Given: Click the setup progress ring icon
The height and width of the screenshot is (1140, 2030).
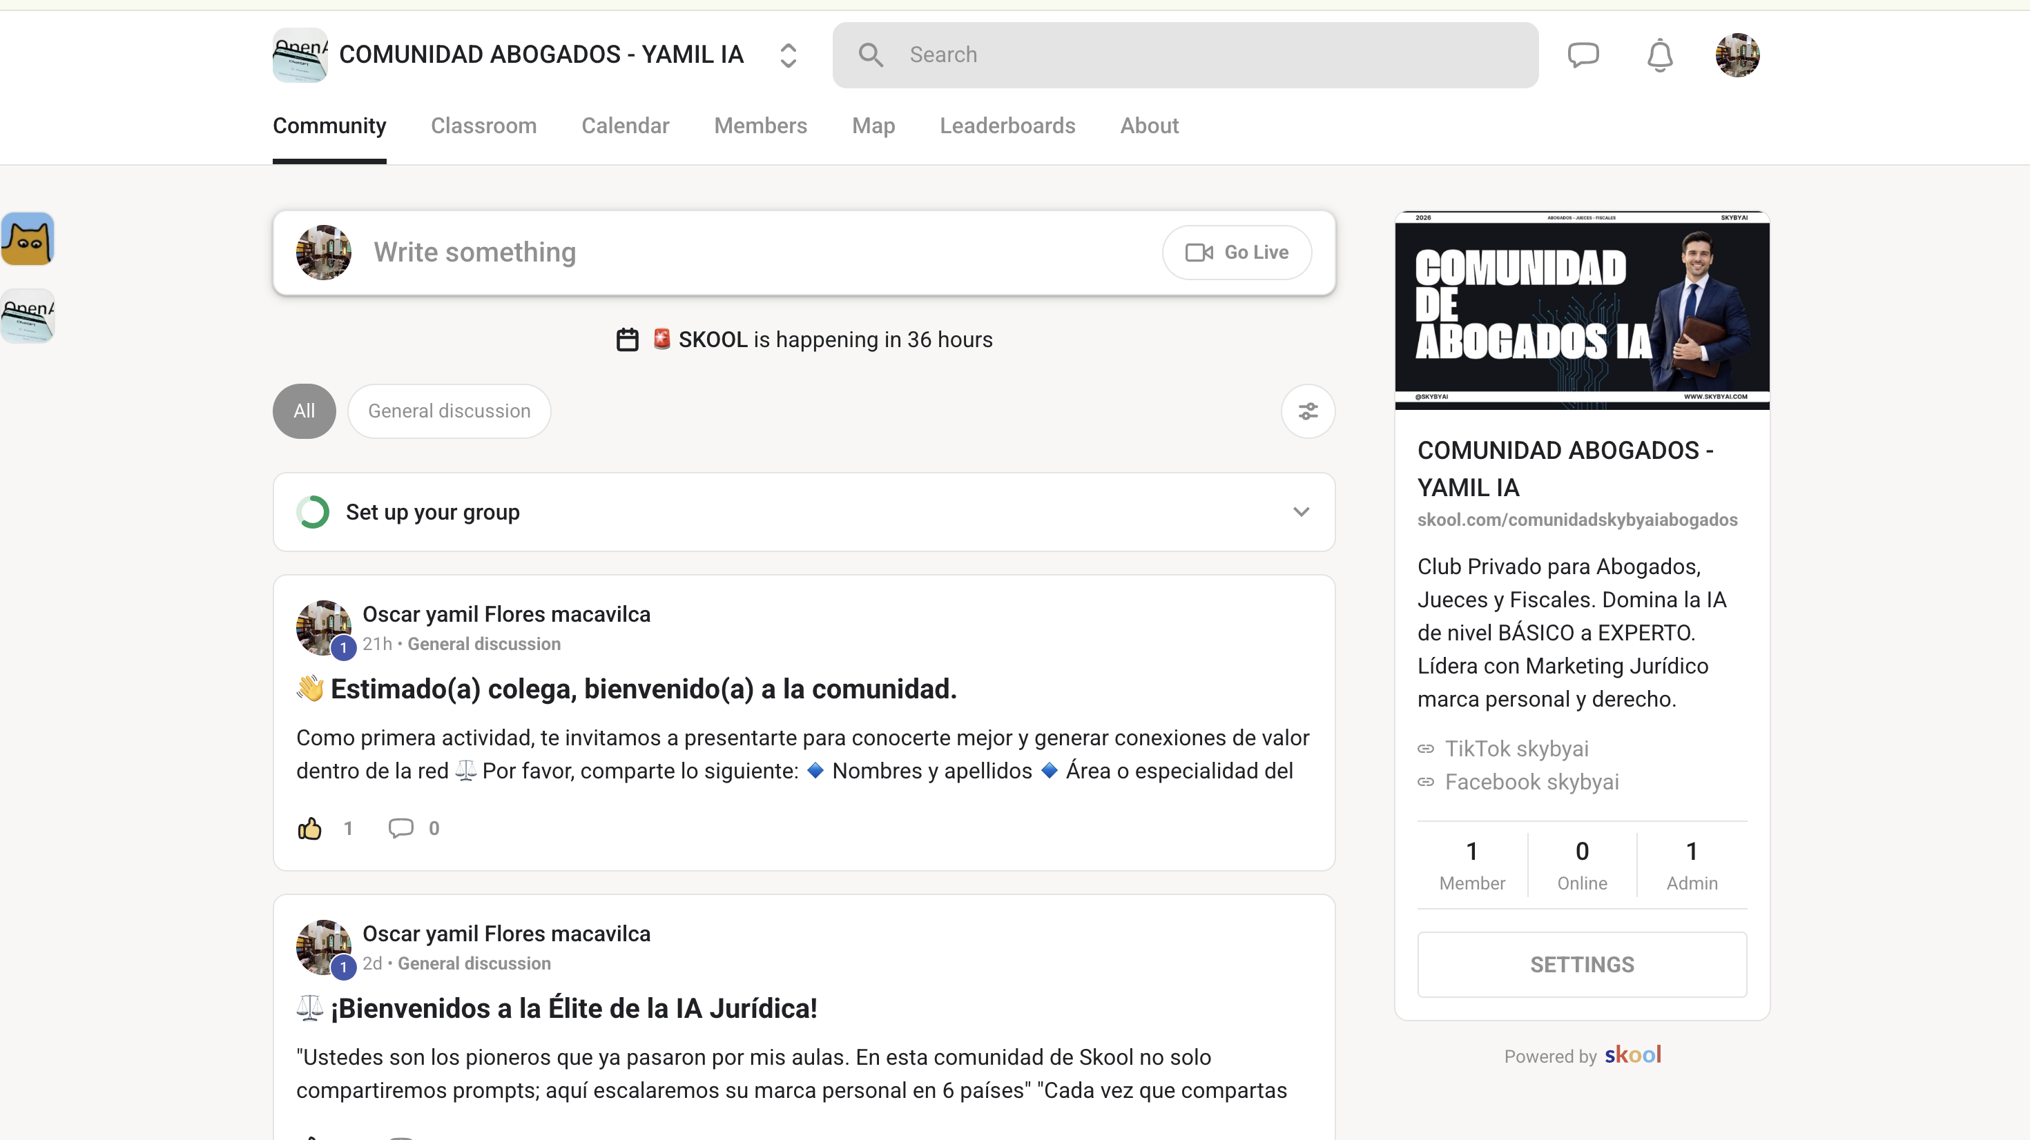Looking at the screenshot, I should [x=313, y=511].
